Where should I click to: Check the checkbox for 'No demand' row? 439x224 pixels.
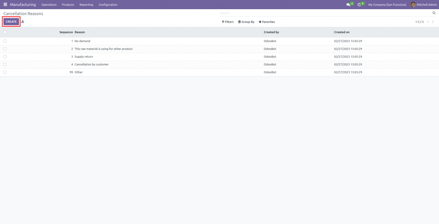(5, 41)
